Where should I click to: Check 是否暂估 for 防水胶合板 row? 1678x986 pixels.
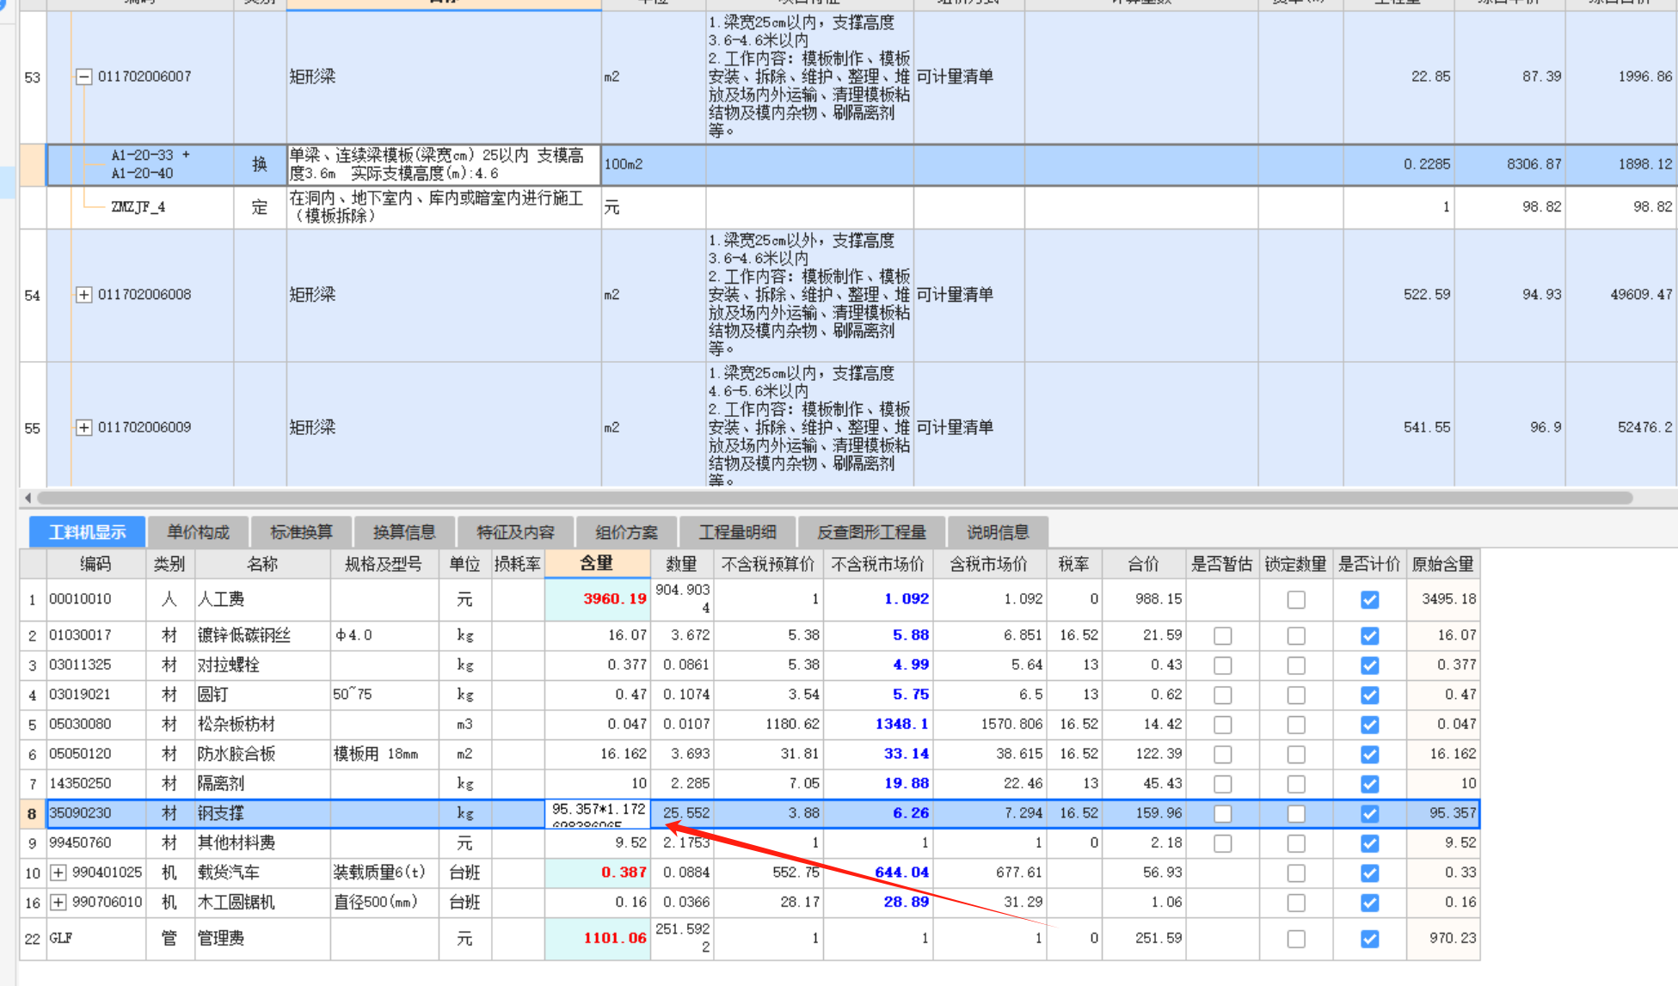click(1222, 754)
